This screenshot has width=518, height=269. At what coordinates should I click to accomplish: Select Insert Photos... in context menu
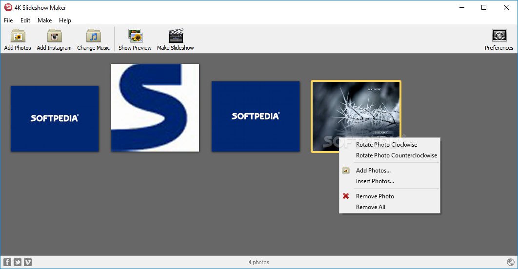click(x=390, y=181)
